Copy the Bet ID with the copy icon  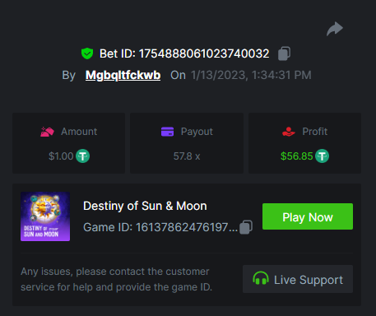click(284, 53)
